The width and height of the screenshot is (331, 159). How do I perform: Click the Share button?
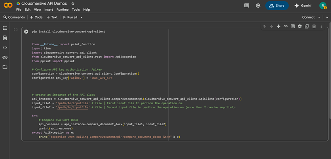point(277,6)
